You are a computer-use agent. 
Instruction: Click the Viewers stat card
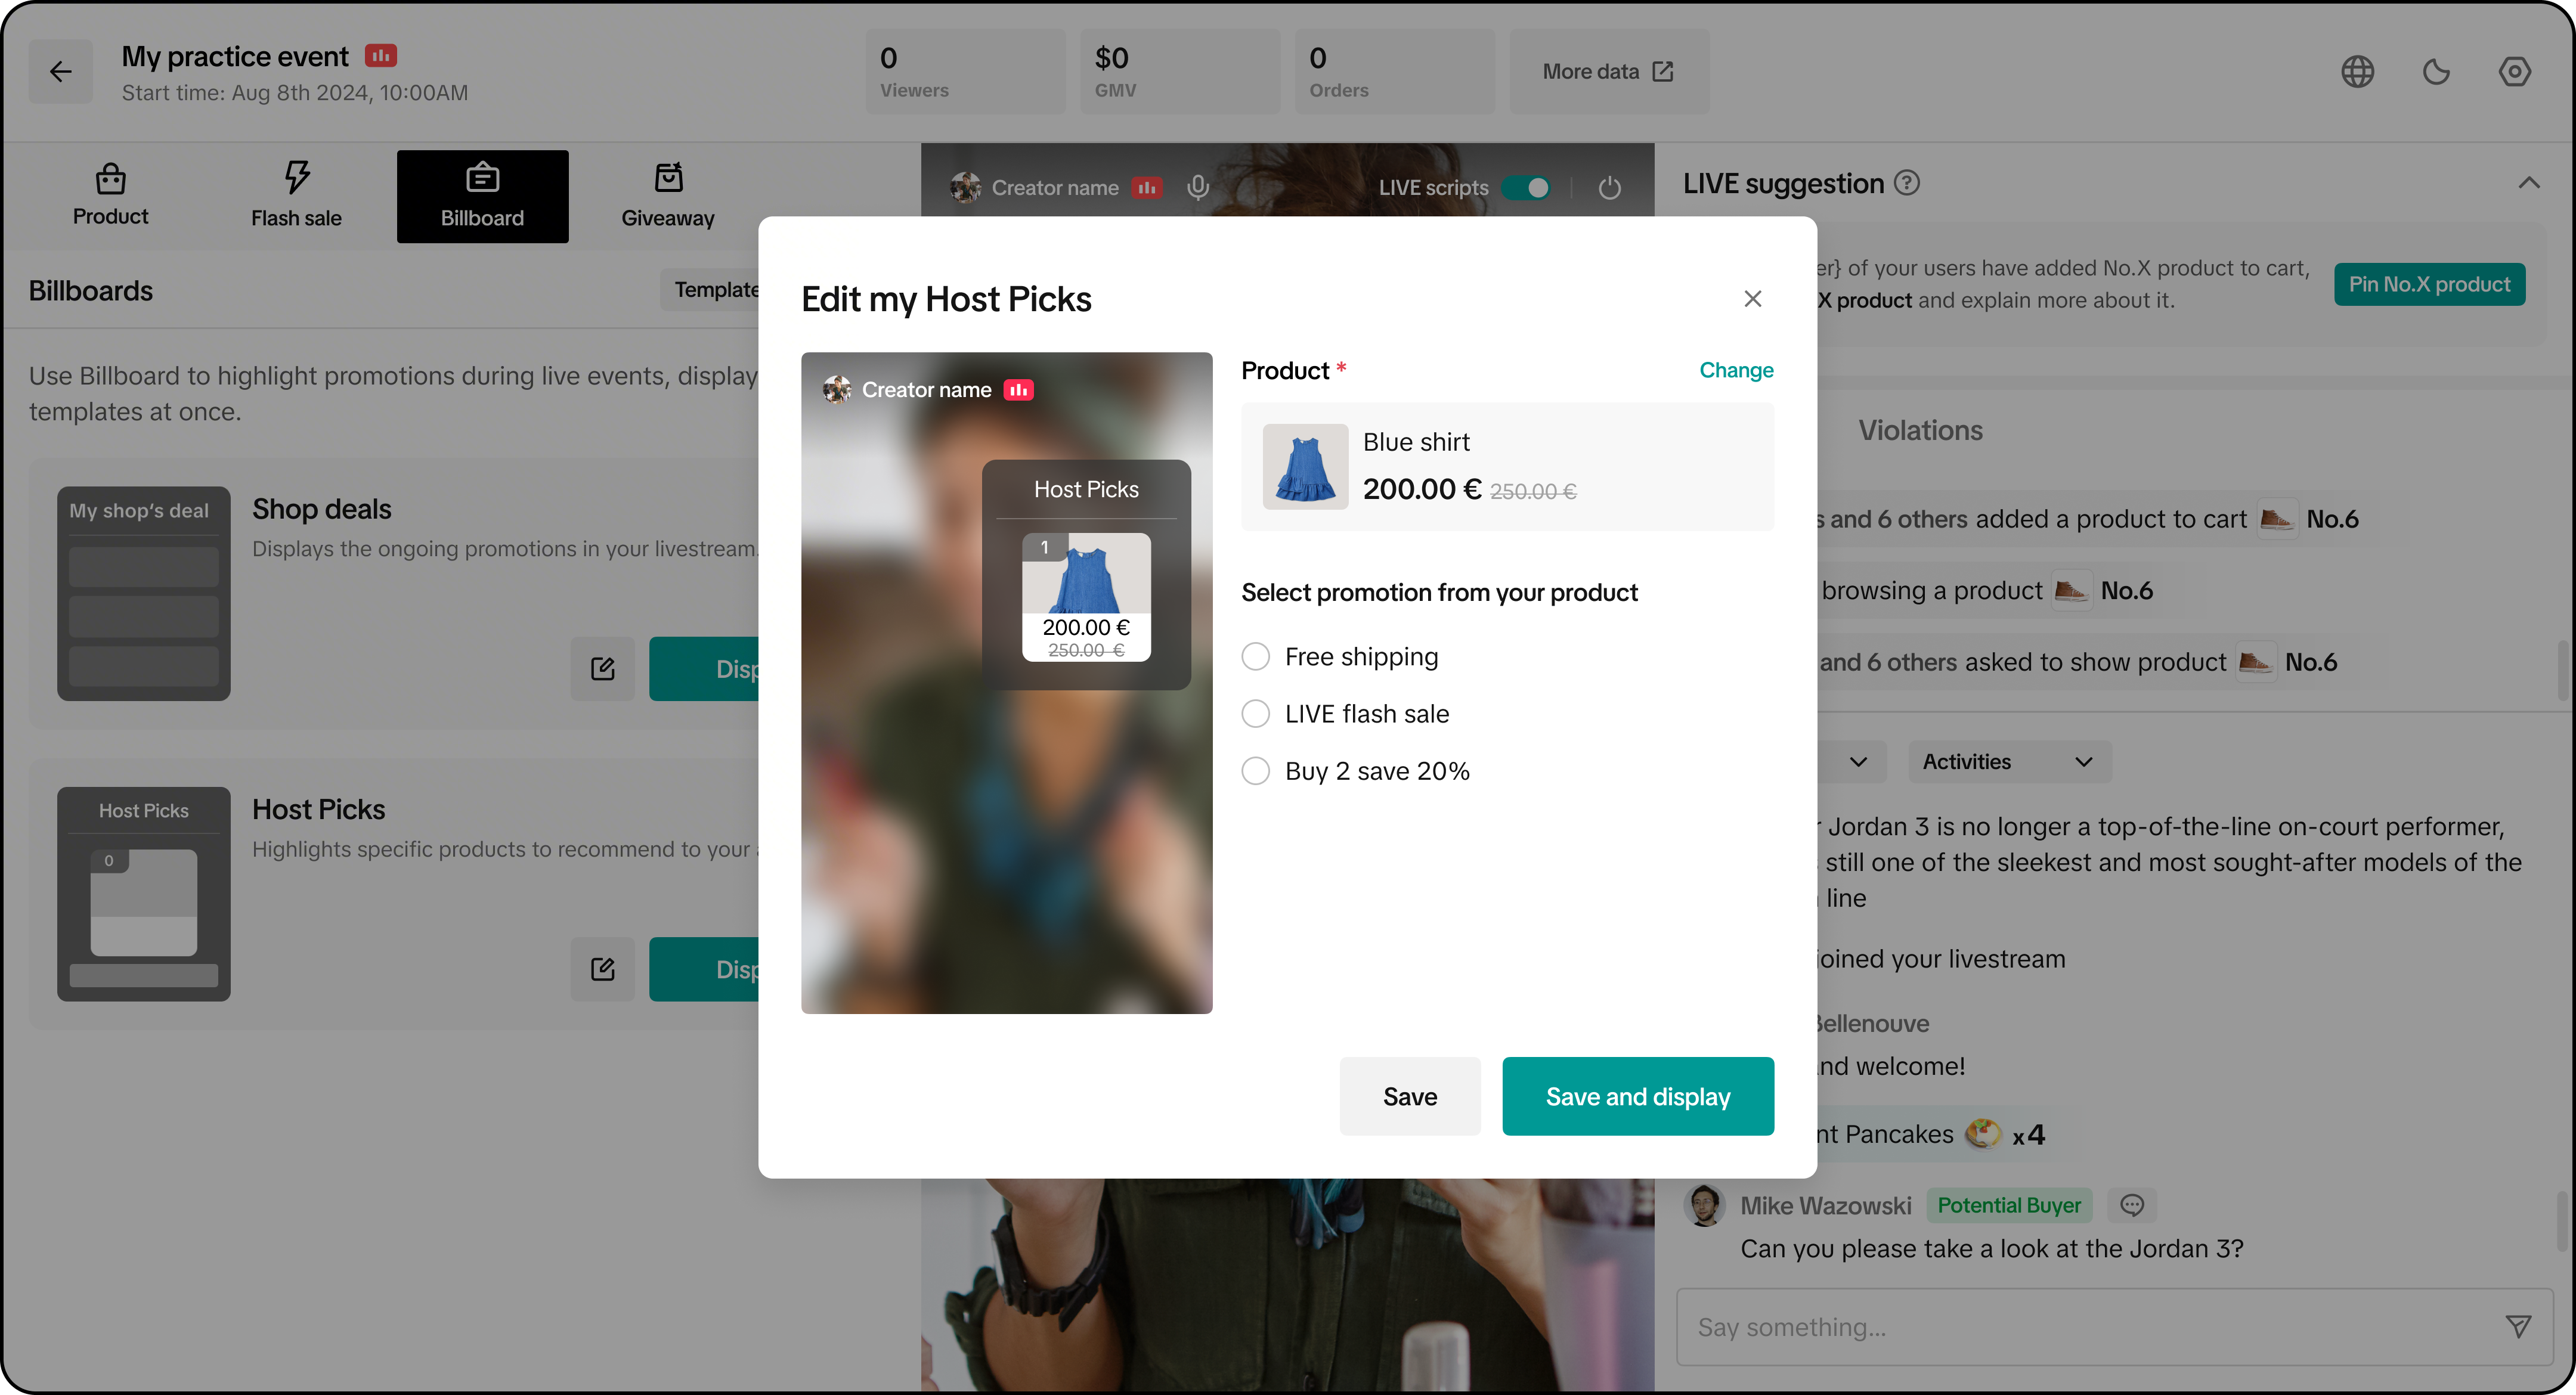tap(965, 71)
